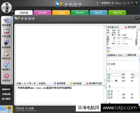Switch to the 资料管理 tab
140x113 pixels.
tap(42, 13)
